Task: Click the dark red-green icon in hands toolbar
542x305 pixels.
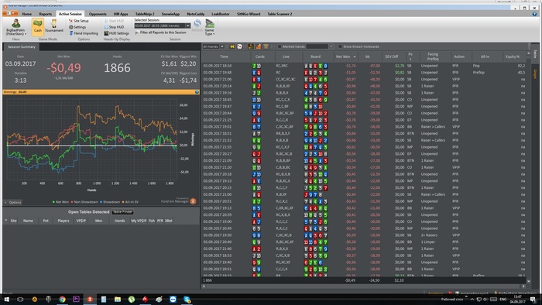Action: point(251,46)
